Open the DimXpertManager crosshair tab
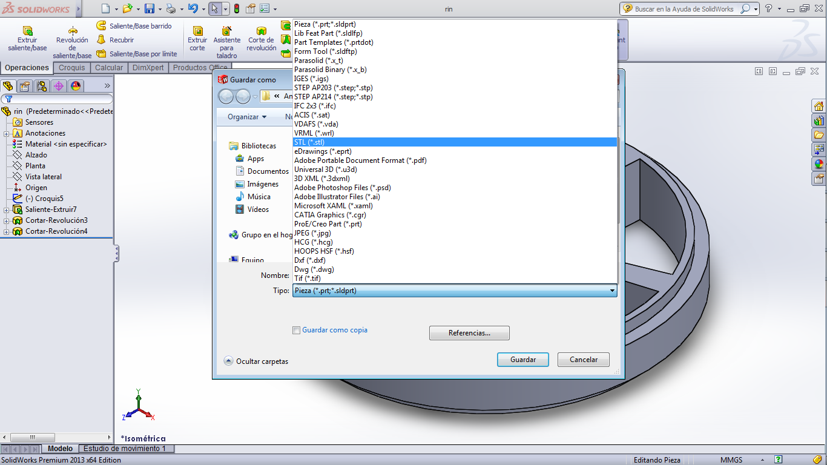Screen dimensions: 827x465 [x=59, y=86]
